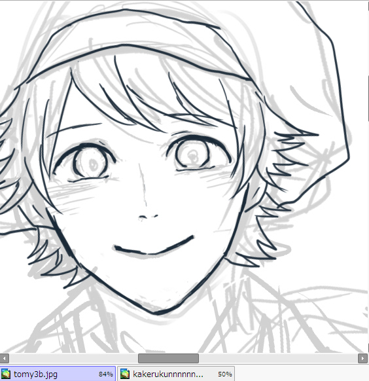This screenshot has width=369, height=381.
Task: Click the 50% zoom label on kakerukunnnnnn tab
Action: 225,374
